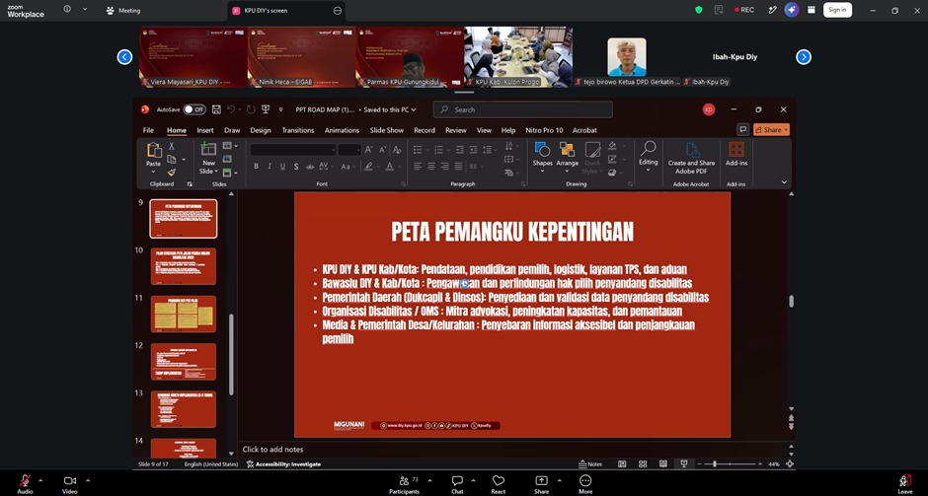Apply Italic formatting with the I icon
The height and width of the screenshot is (496, 928).
[x=270, y=167]
